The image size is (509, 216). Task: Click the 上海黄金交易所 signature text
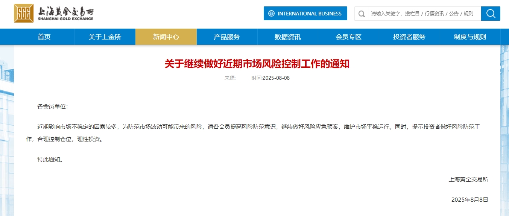coord(468,179)
